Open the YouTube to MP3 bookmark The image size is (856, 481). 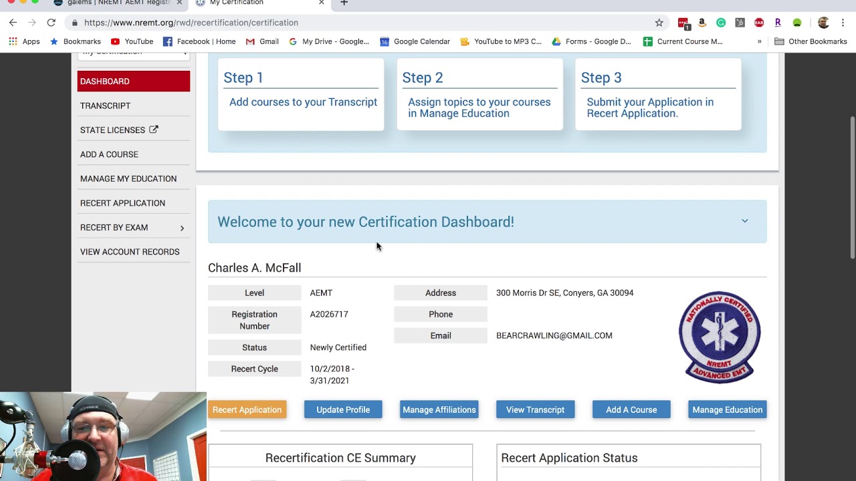pos(501,41)
